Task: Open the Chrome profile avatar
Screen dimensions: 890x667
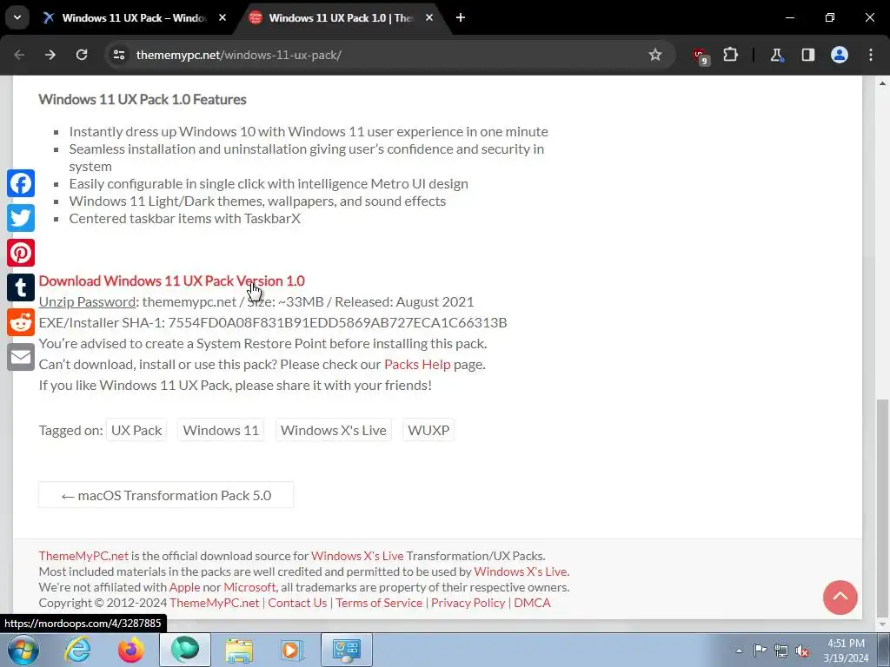Action: coord(840,55)
